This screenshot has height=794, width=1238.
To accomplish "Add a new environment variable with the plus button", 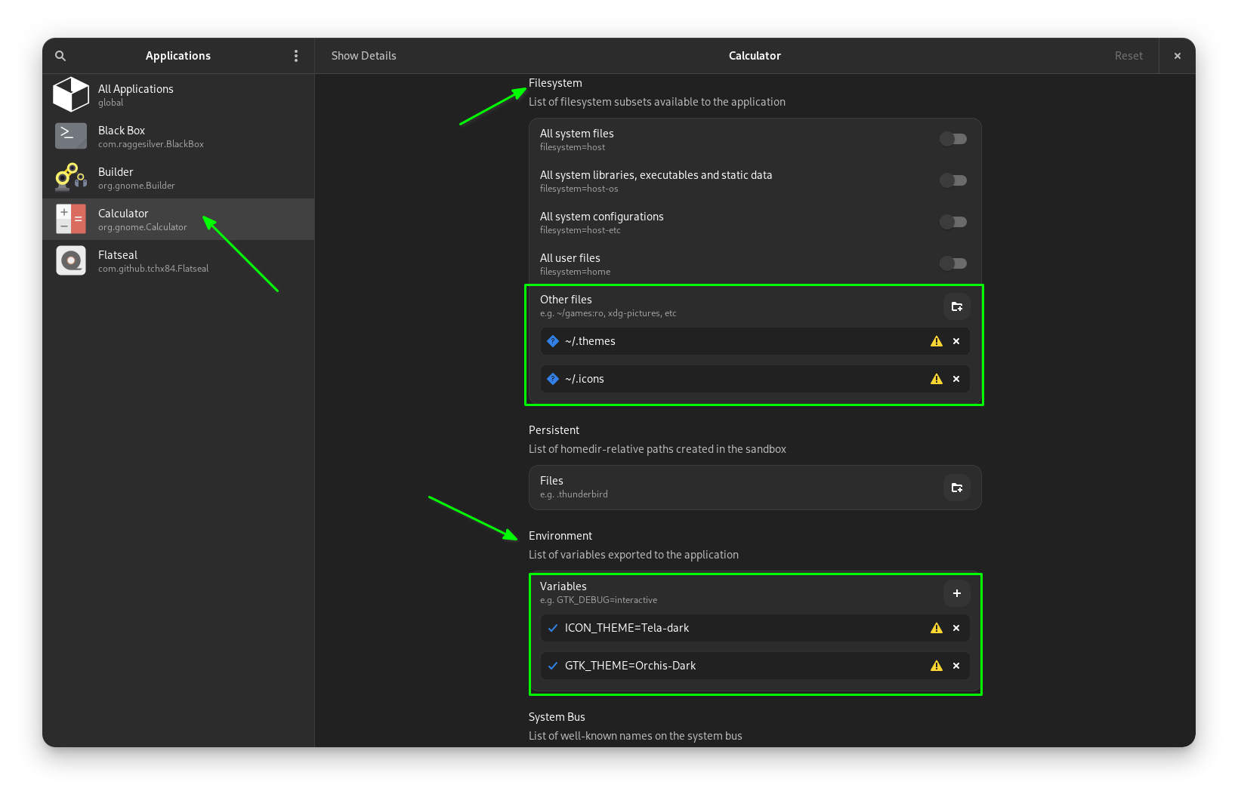I will (x=956, y=593).
